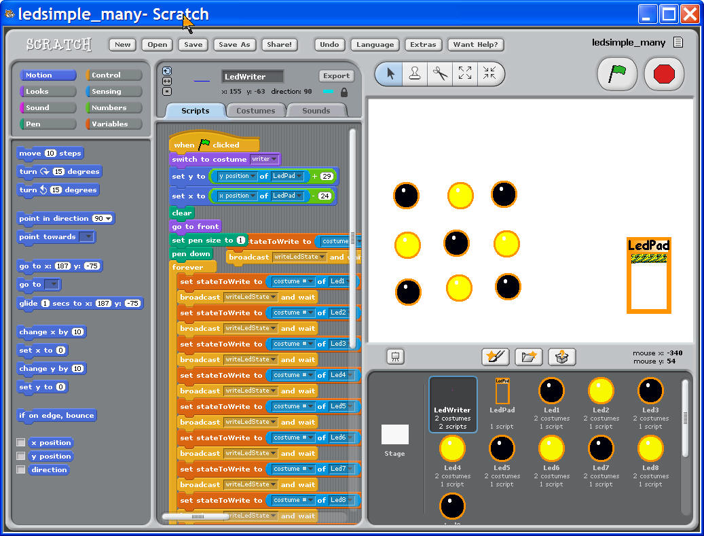Switch to the Sounds tab

coord(316,111)
